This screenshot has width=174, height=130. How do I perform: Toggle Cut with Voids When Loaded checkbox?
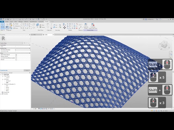16,58
